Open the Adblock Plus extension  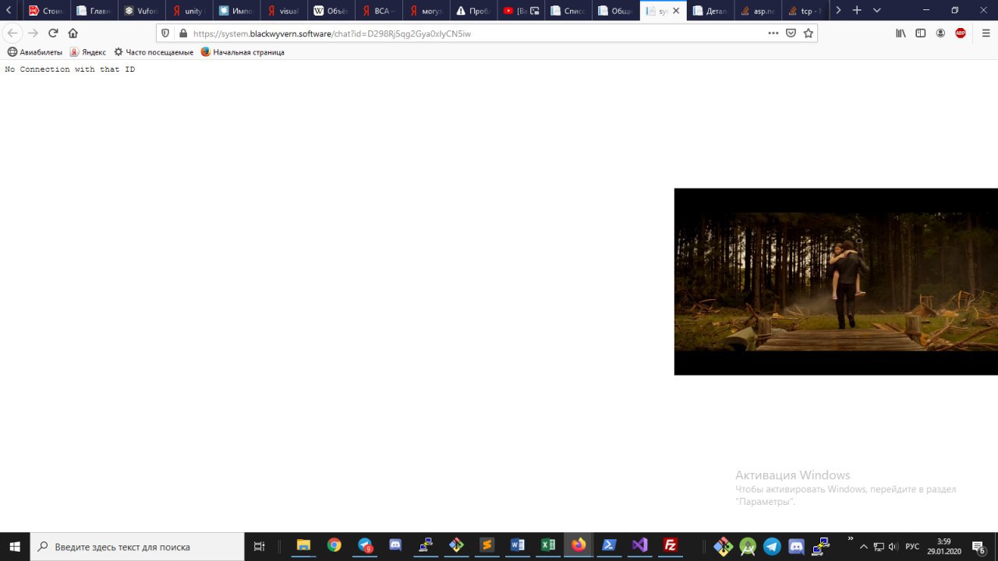[x=961, y=34]
